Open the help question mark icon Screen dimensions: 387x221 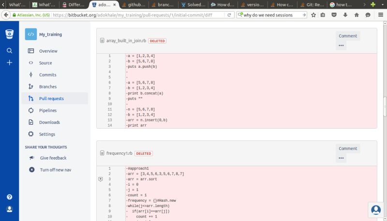9,197
